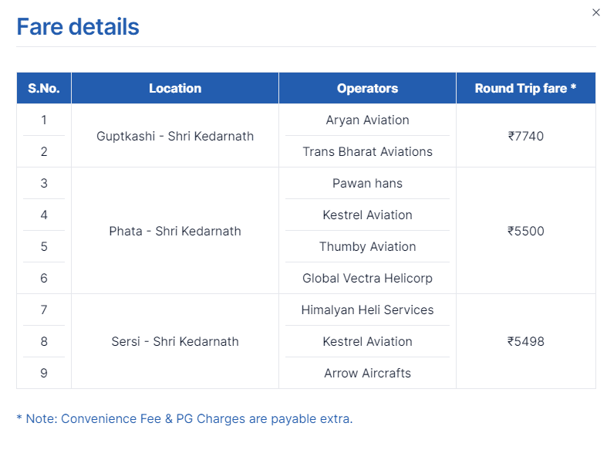Select the Phata - Shri Kedarnath location
This screenshot has height=450, width=607.
click(x=175, y=231)
